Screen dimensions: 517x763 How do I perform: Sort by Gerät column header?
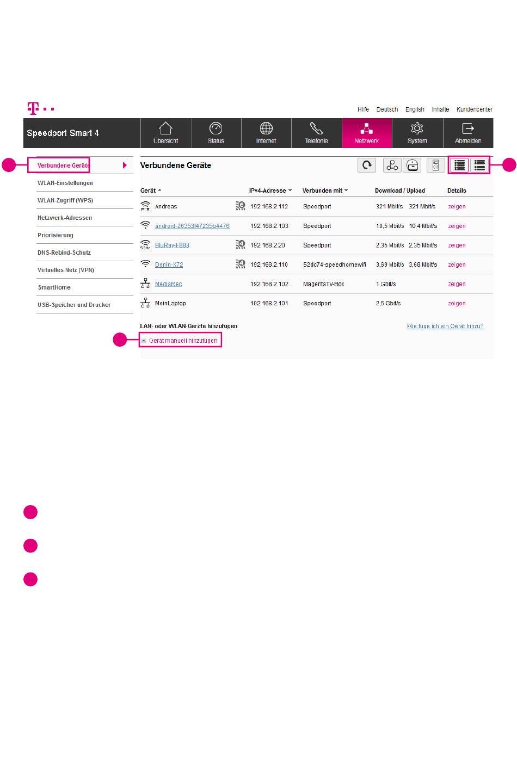pyautogui.click(x=151, y=190)
